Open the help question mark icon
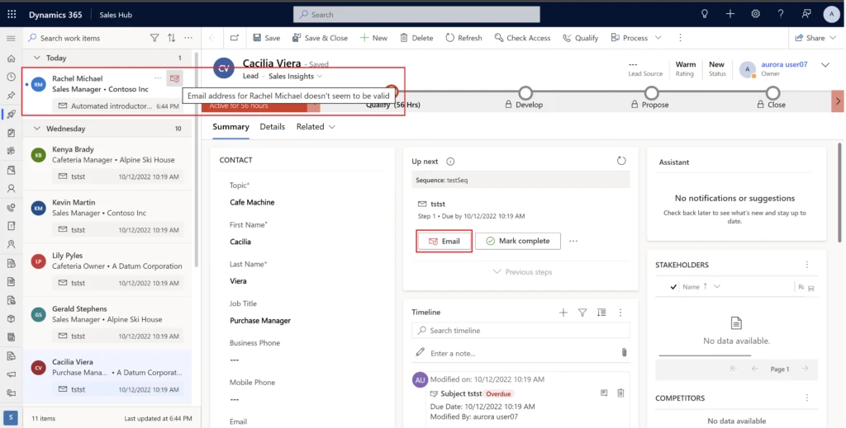 coord(781,15)
